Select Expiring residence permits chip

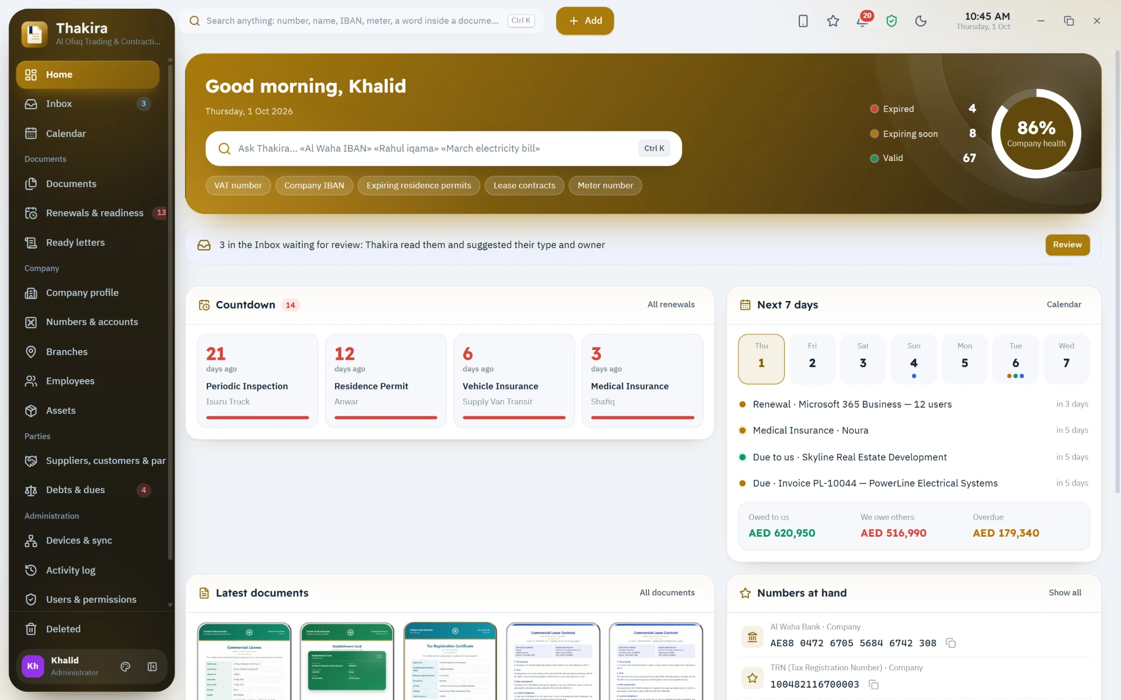[419, 185]
